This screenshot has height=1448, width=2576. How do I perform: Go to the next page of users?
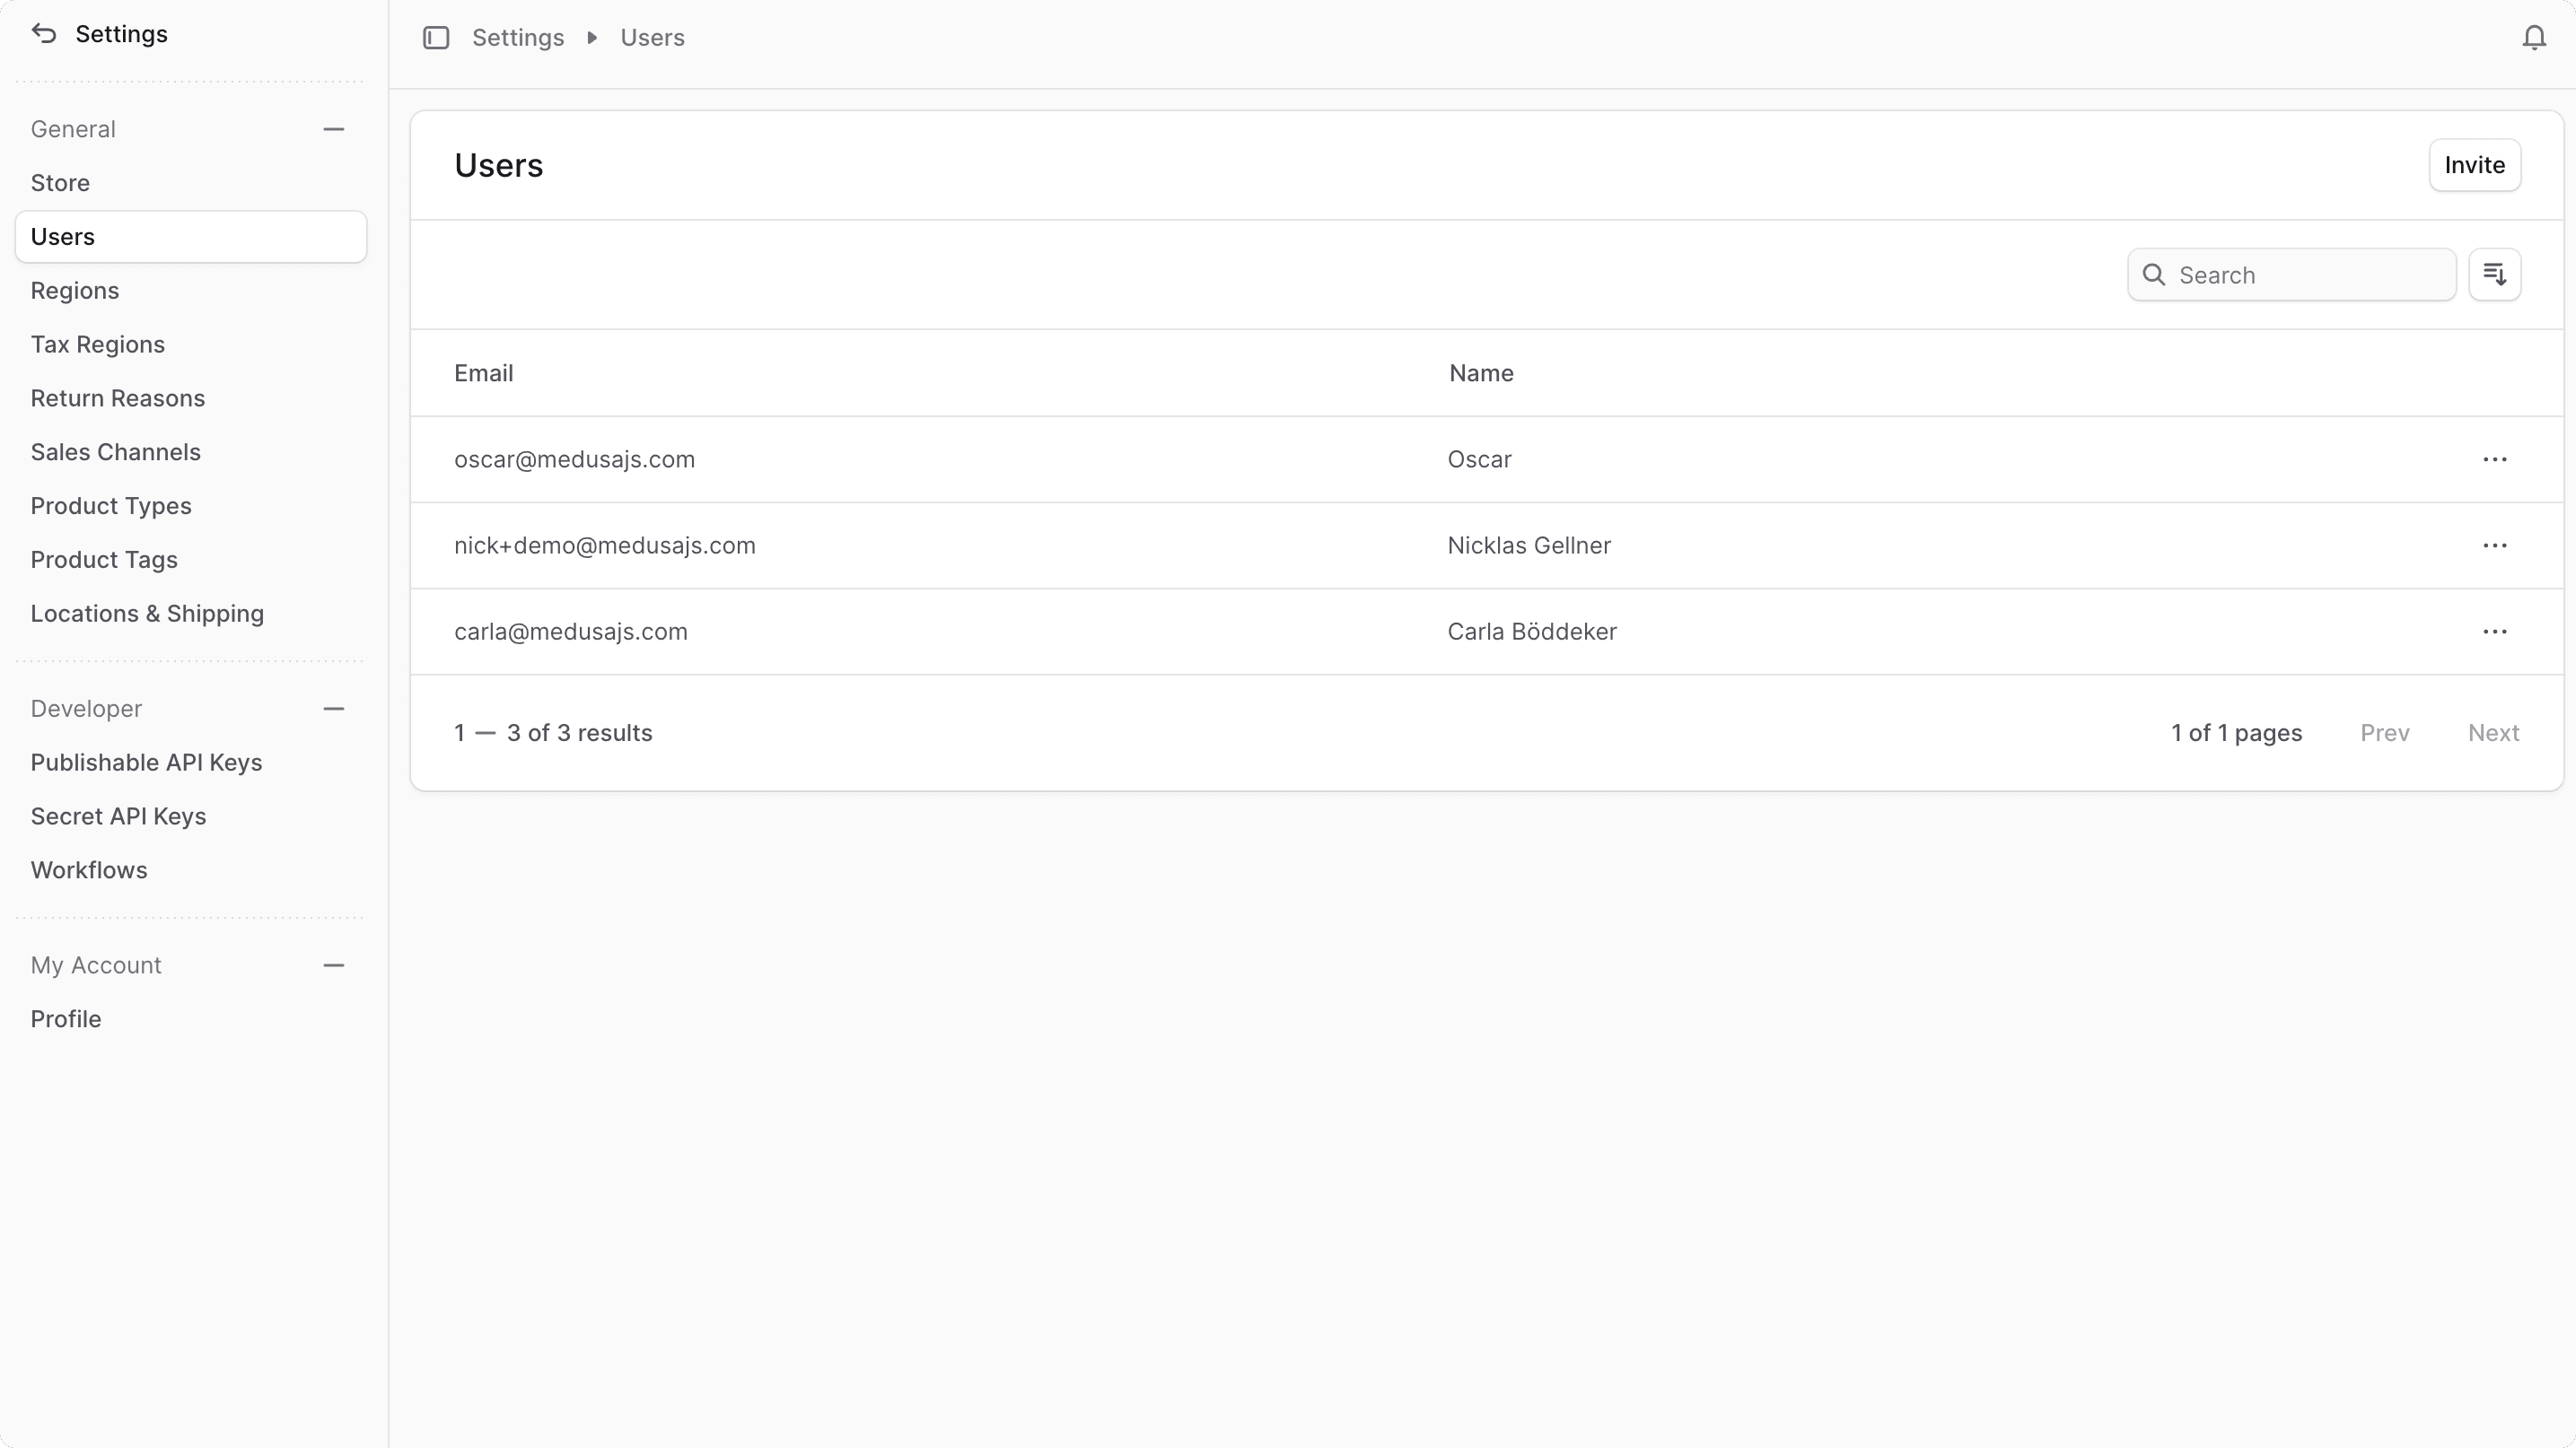[2494, 732]
